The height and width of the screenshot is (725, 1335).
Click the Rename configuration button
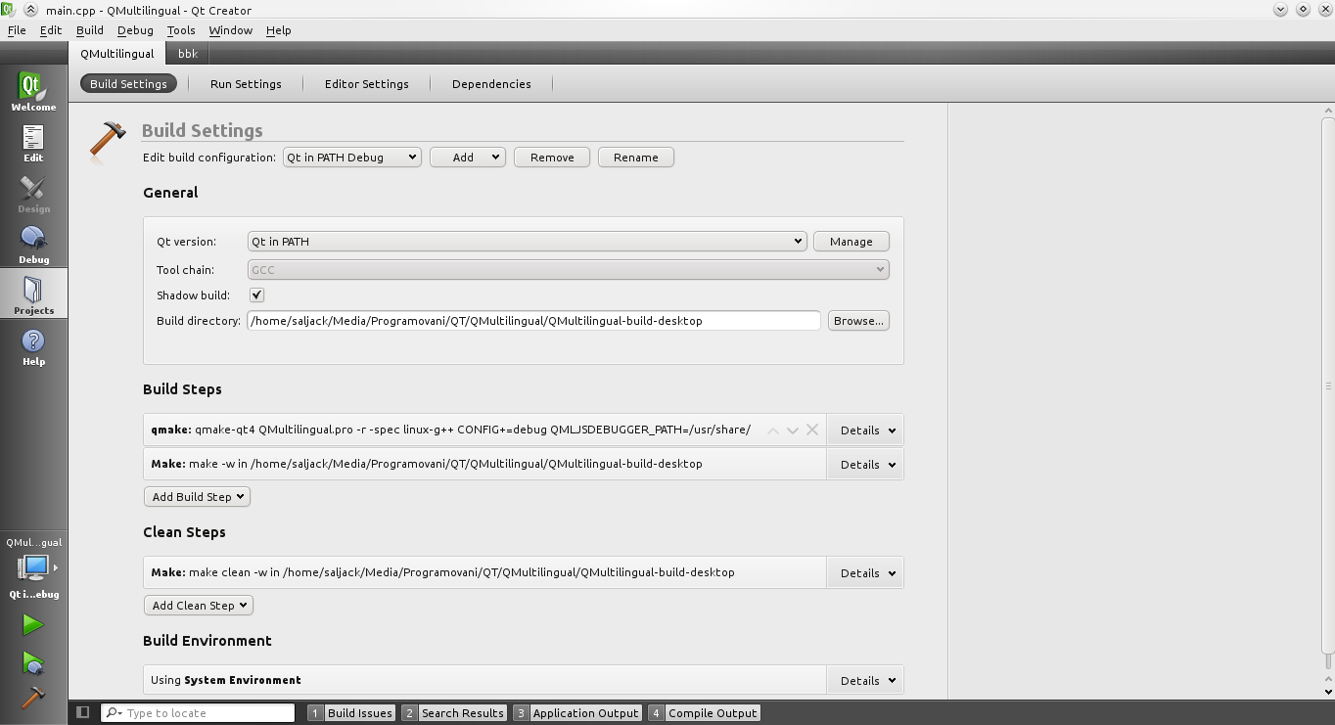[636, 157]
